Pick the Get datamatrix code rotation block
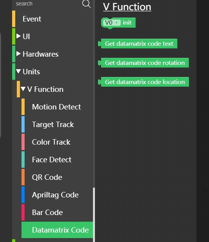The image size is (209, 242). [x=143, y=63]
